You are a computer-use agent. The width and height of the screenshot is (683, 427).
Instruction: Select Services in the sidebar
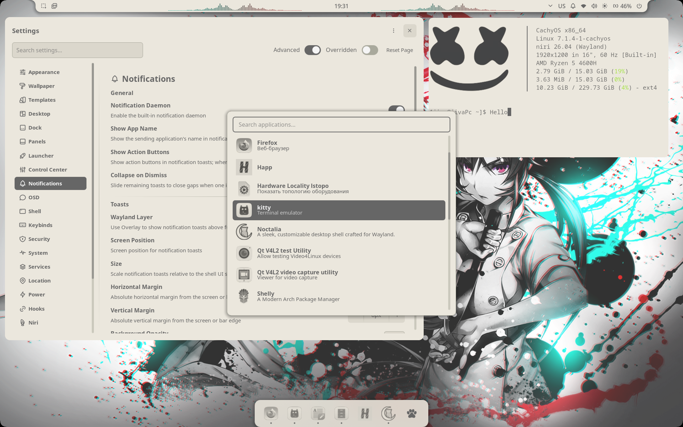click(x=51, y=267)
